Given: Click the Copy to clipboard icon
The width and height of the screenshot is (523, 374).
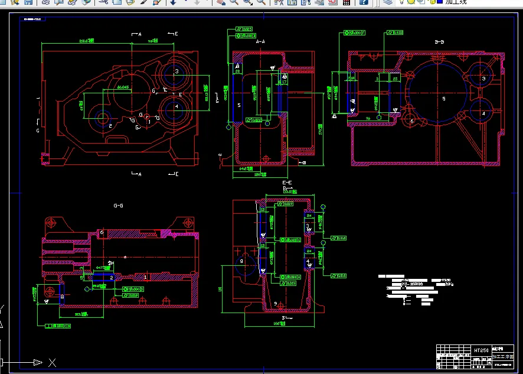Looking at the screenshot, I should pos(117,2).
